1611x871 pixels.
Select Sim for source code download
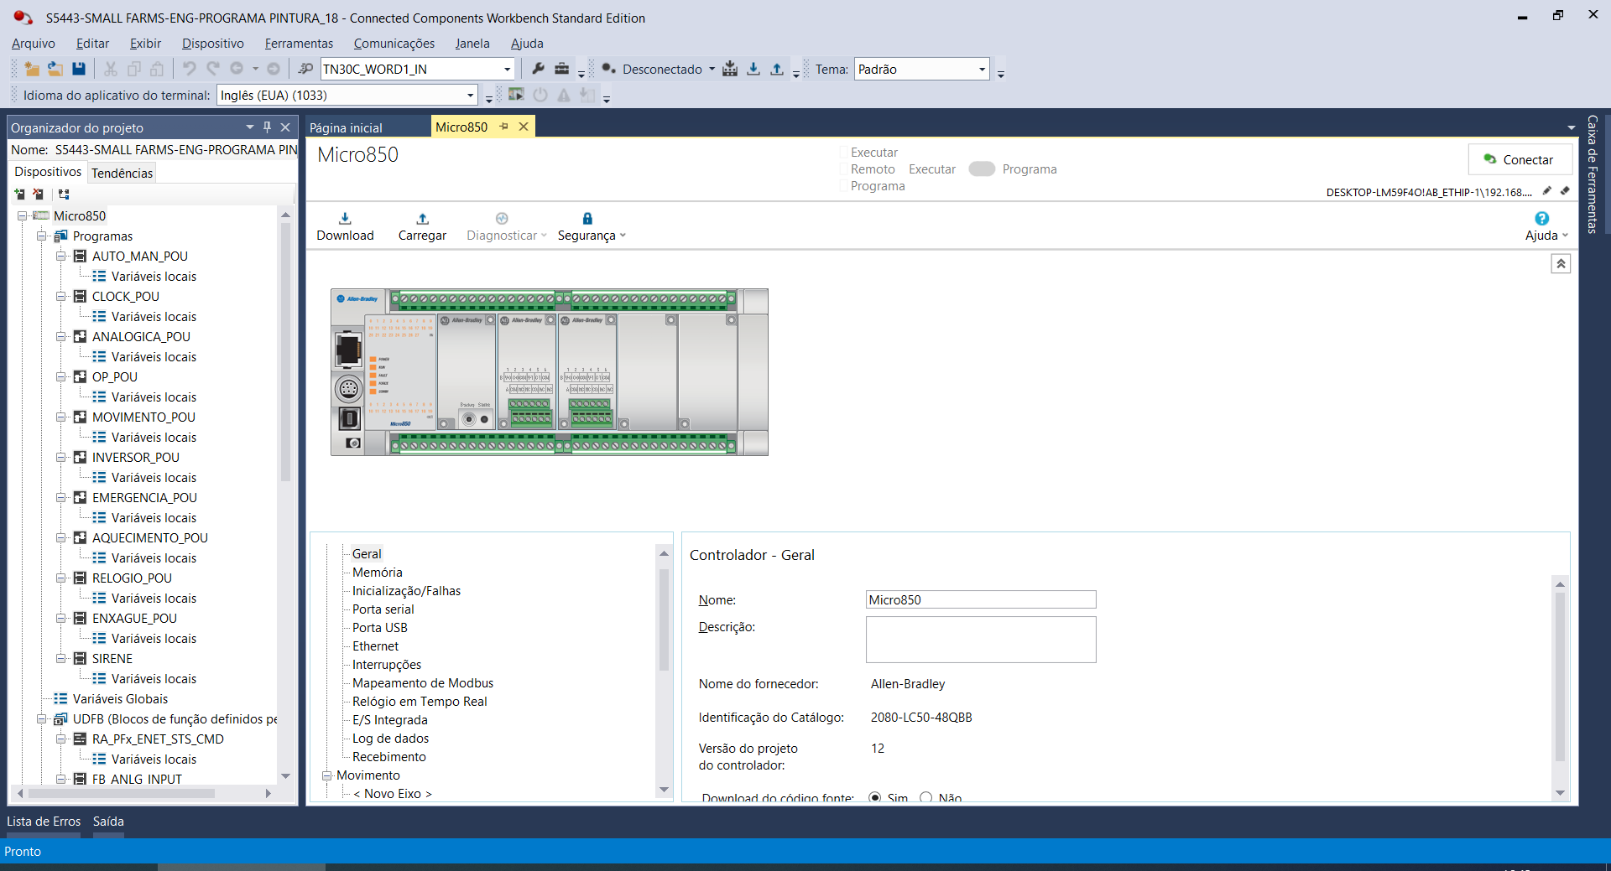click(875, 797)
